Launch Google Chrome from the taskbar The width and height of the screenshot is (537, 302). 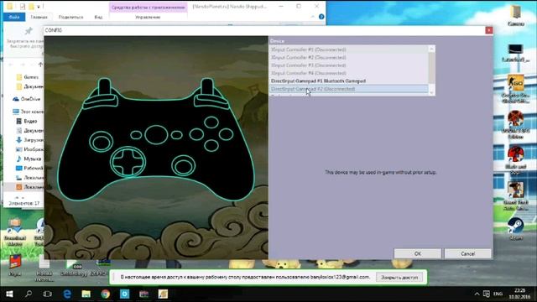pyautogui.click(x=105, y=294)
